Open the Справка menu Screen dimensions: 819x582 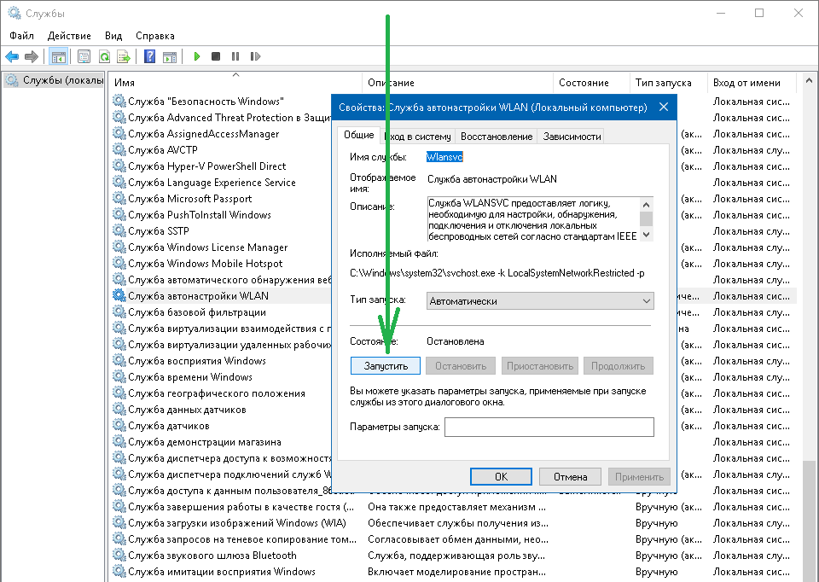click(x=155, y=36)
